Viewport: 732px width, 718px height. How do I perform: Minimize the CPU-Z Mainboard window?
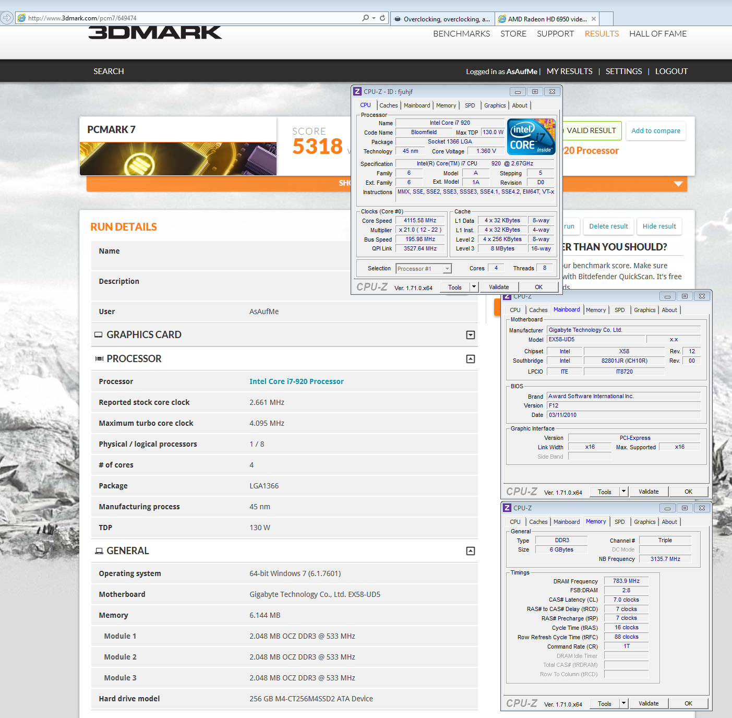667,296
